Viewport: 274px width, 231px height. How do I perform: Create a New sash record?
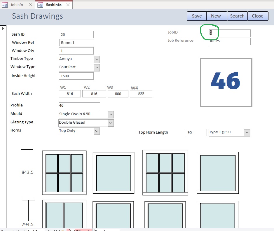[217, 16]
